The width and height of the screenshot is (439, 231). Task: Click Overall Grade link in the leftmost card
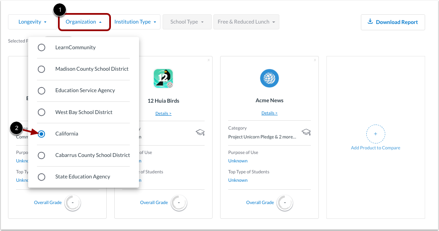(47, 202)
